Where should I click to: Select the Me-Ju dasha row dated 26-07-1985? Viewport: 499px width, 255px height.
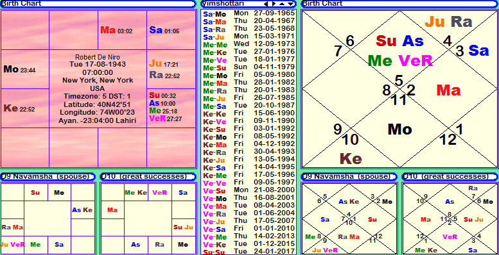249,98
